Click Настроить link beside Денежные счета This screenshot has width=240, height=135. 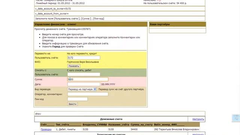[198, 119]
